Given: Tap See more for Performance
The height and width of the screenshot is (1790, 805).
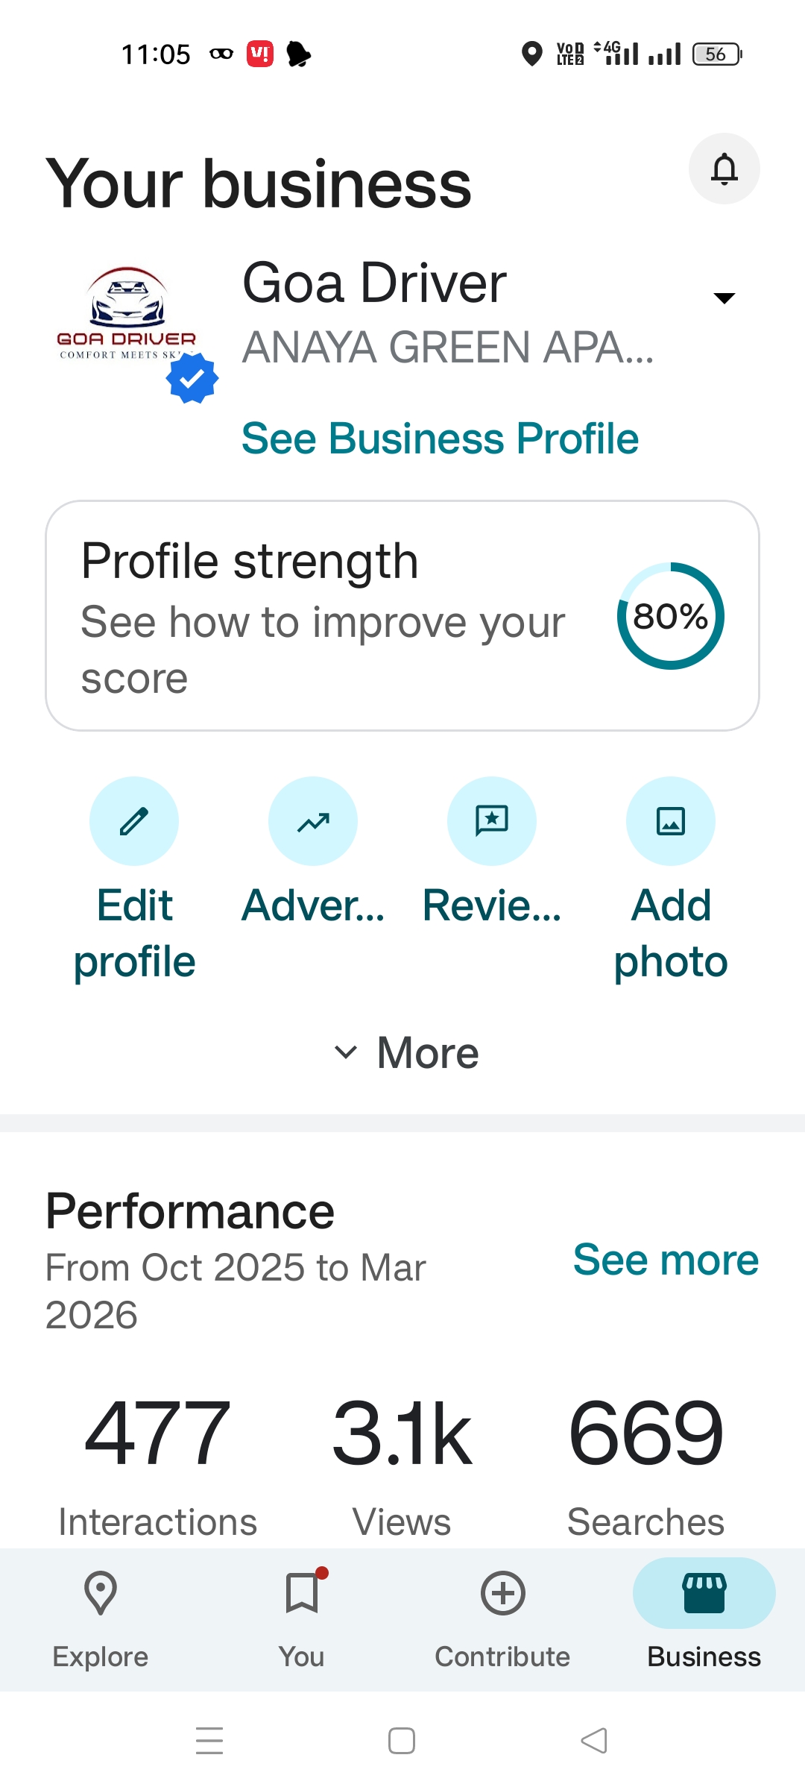Looking at the screenshot, I should pos(666,1260).
